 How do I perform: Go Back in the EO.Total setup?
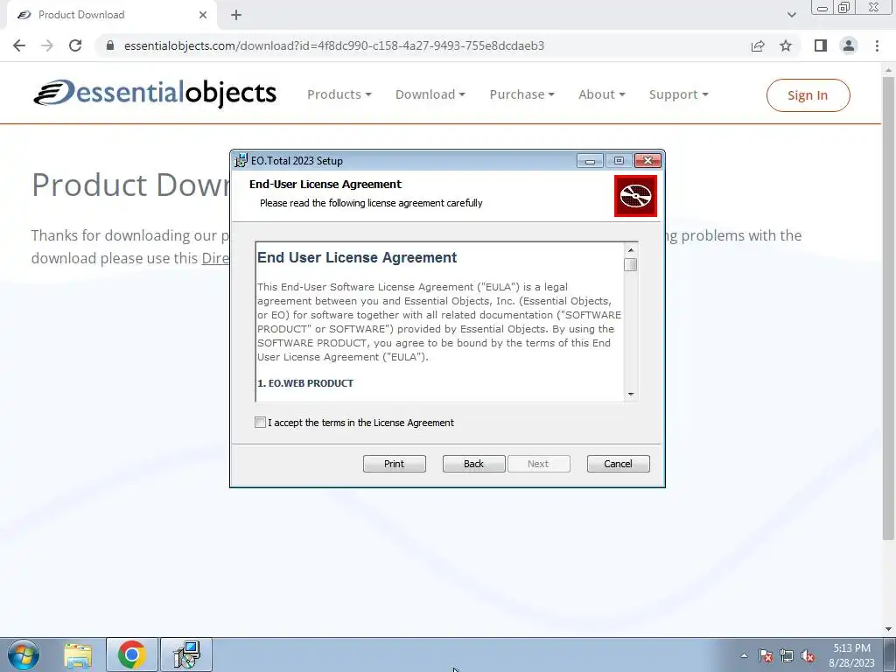473,464
